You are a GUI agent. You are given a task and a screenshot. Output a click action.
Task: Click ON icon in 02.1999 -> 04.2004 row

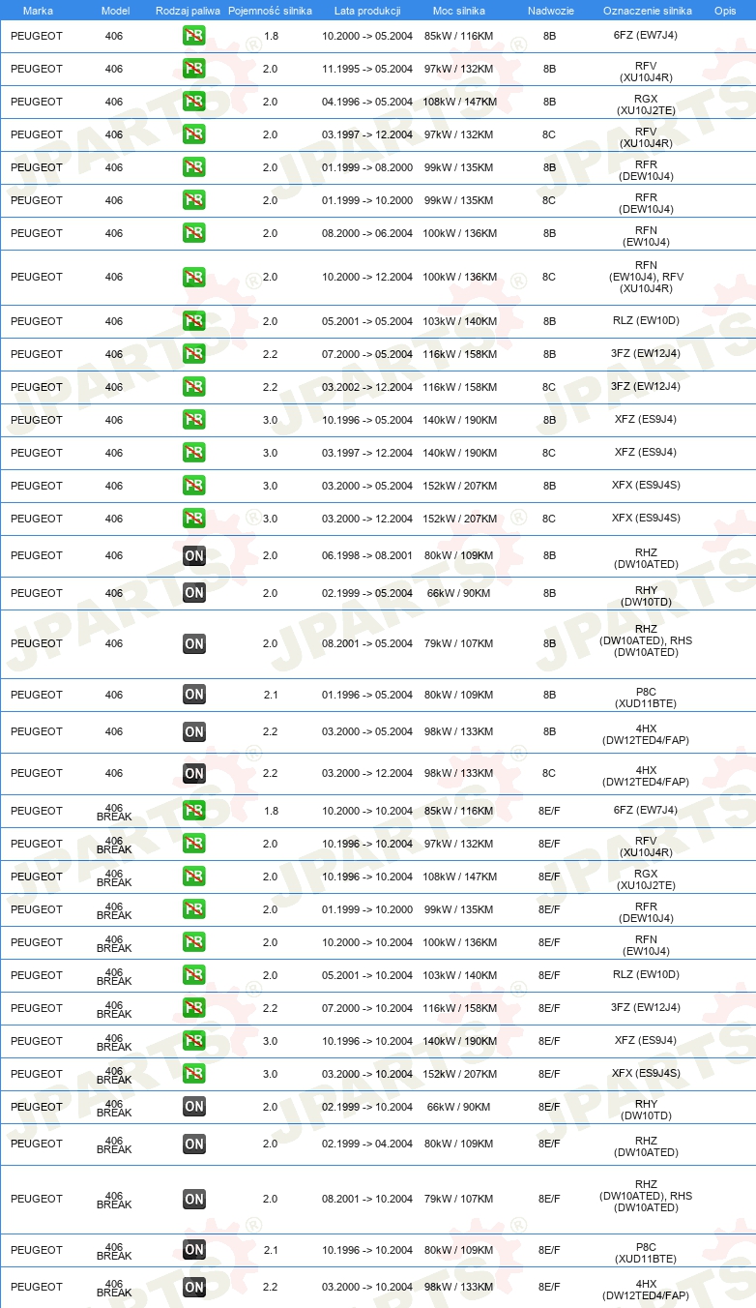click(x=194, y=1144)
